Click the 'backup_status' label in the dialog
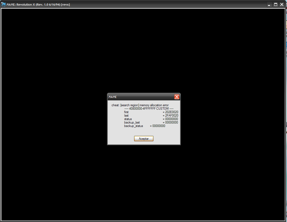Image resolution: width=287 pixels, height=222 pixels. (x=134, y=126)
